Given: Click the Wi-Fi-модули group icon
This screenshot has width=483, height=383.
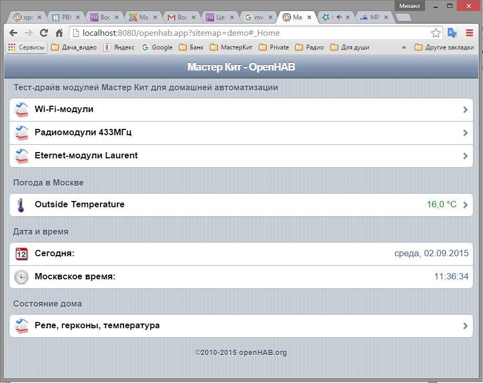Looking at the screenshot, I should point(21,109).
